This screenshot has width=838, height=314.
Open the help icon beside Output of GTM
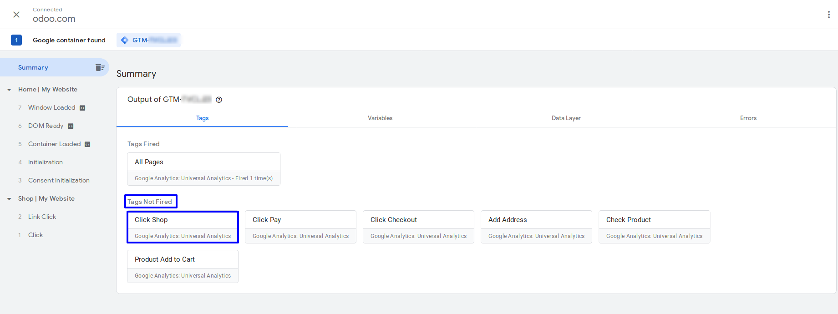[219, 100]
